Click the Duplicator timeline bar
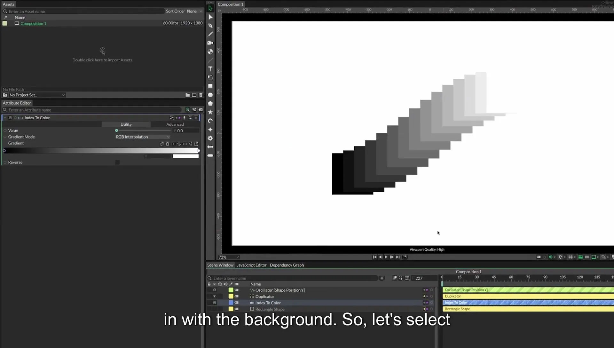 click(528, 296)
